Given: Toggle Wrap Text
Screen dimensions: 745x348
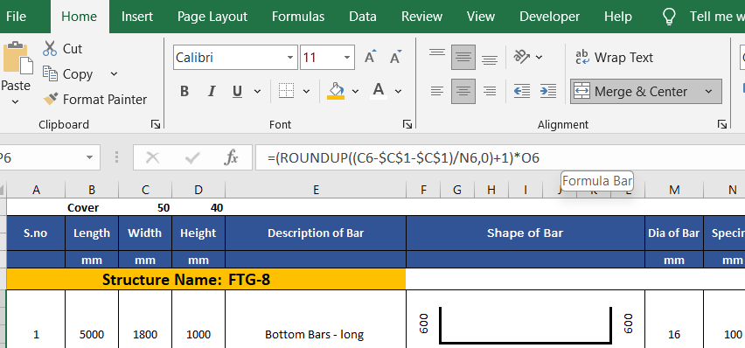Looking at the screenshot, I should [x=615, y=58].
